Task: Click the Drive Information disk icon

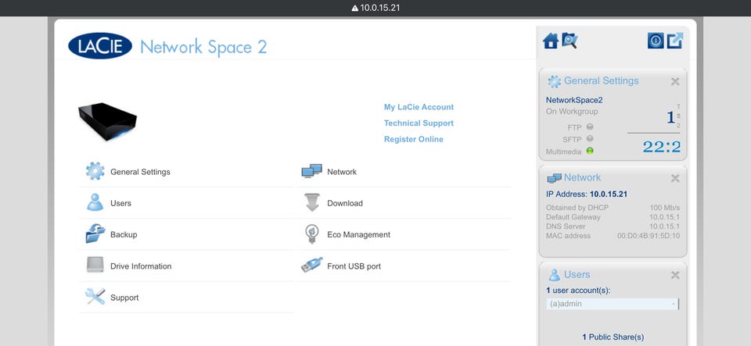Action: tap(95, 266)
